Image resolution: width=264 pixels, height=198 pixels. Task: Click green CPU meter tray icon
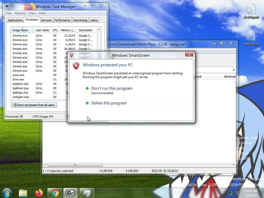point(230,193)
